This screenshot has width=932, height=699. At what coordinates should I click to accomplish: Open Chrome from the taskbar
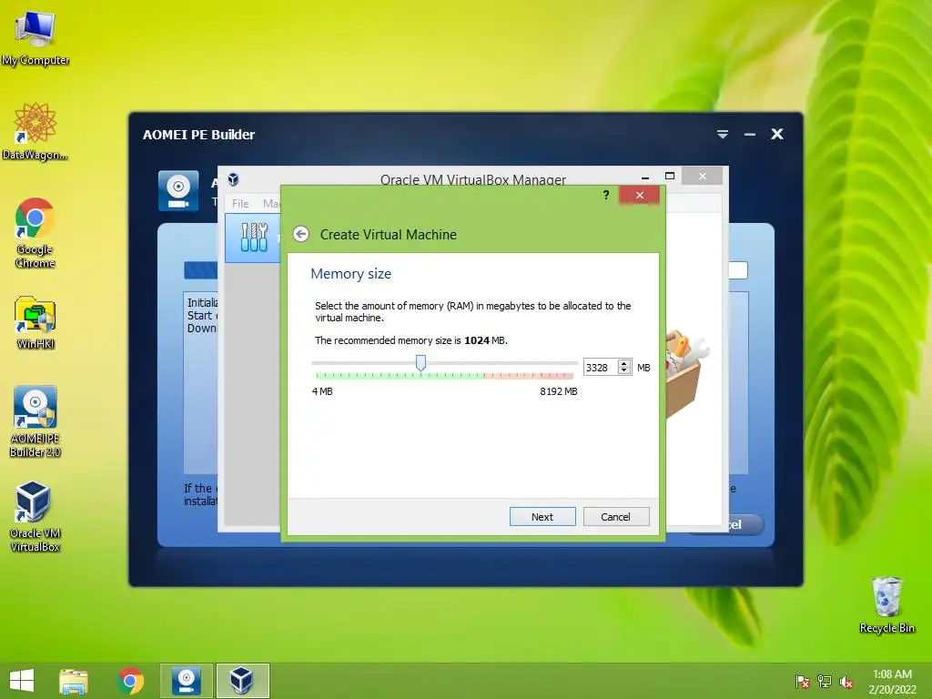point(130,681)
